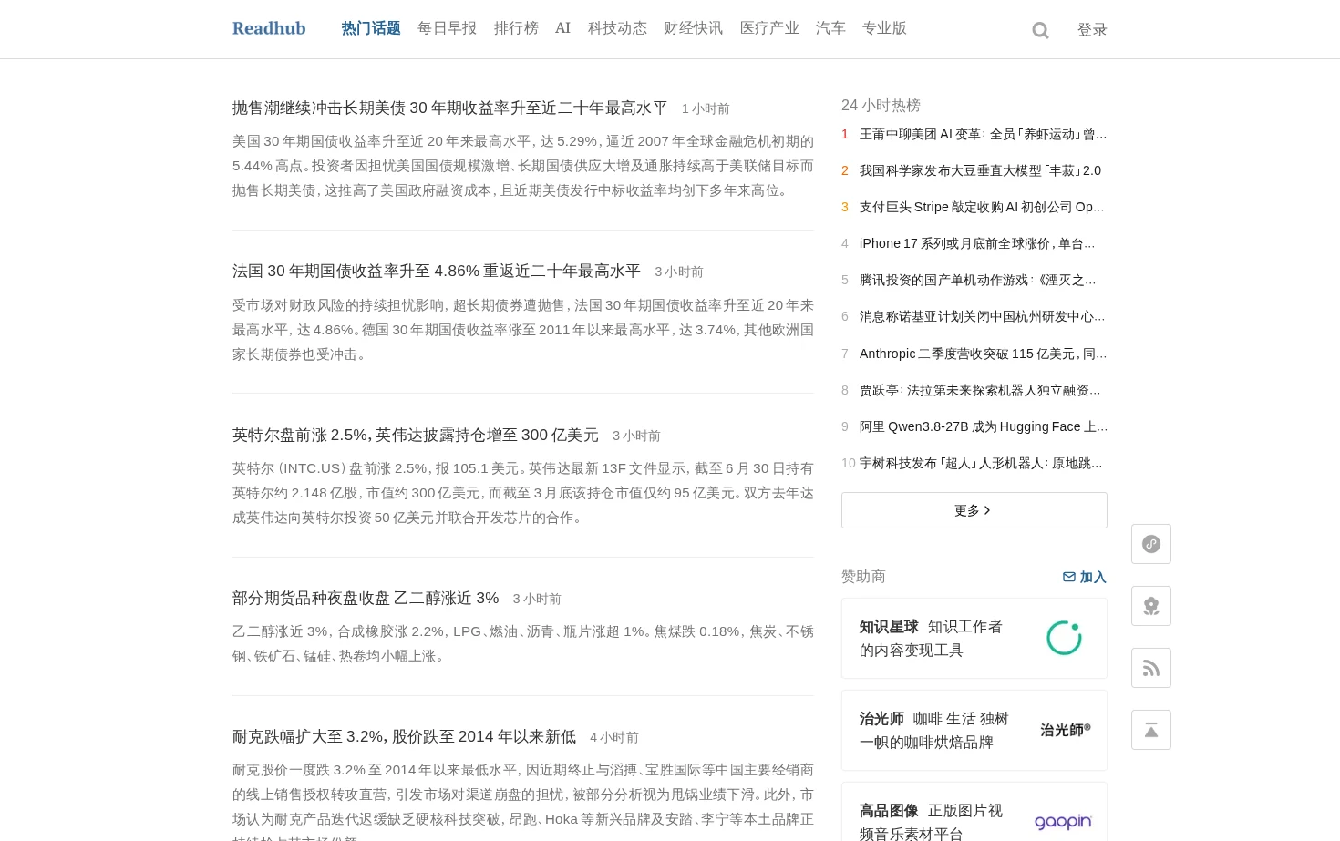Open the RSS feed icon
1340x841 pixels.
1151,668
